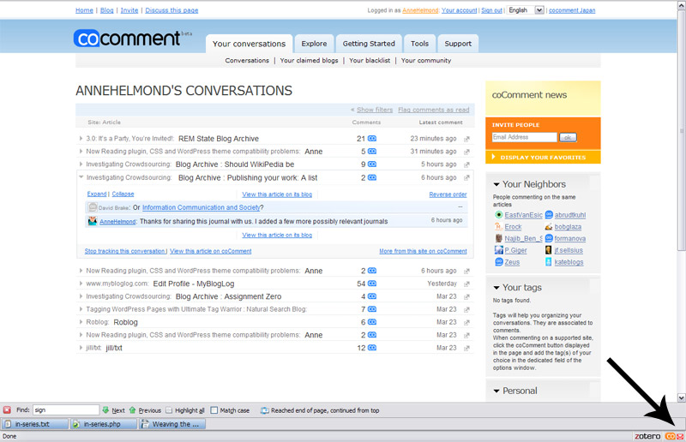Screen dimensions: 686x442
Task: Click zotero in the status bar
Action: 647,436
